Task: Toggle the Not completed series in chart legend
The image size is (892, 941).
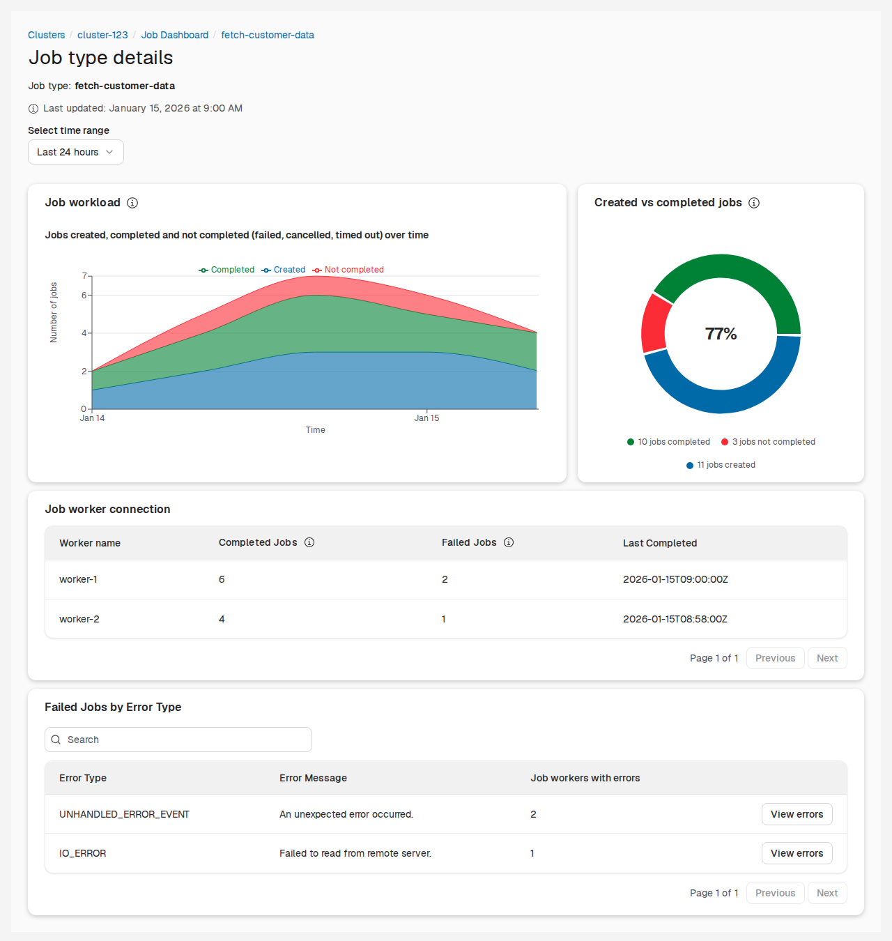Action: click(x=348, y=270)
